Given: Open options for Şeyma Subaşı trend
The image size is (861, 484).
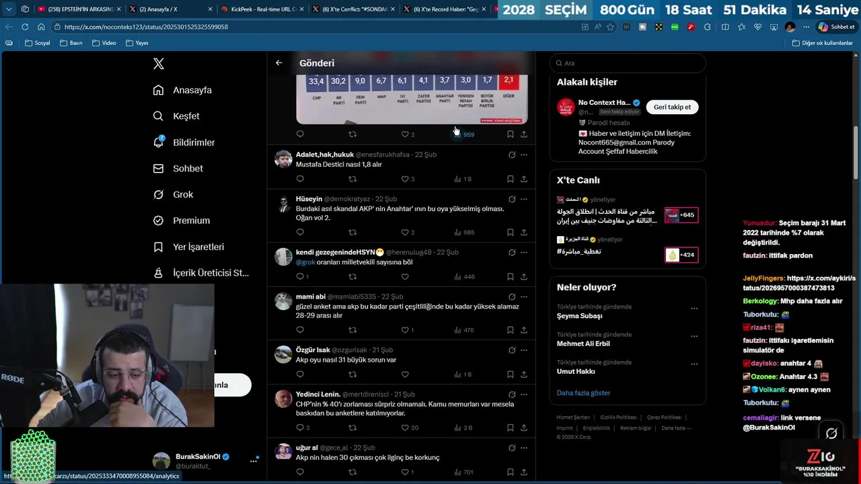Looking at the screenshot, I should [694, 309].
